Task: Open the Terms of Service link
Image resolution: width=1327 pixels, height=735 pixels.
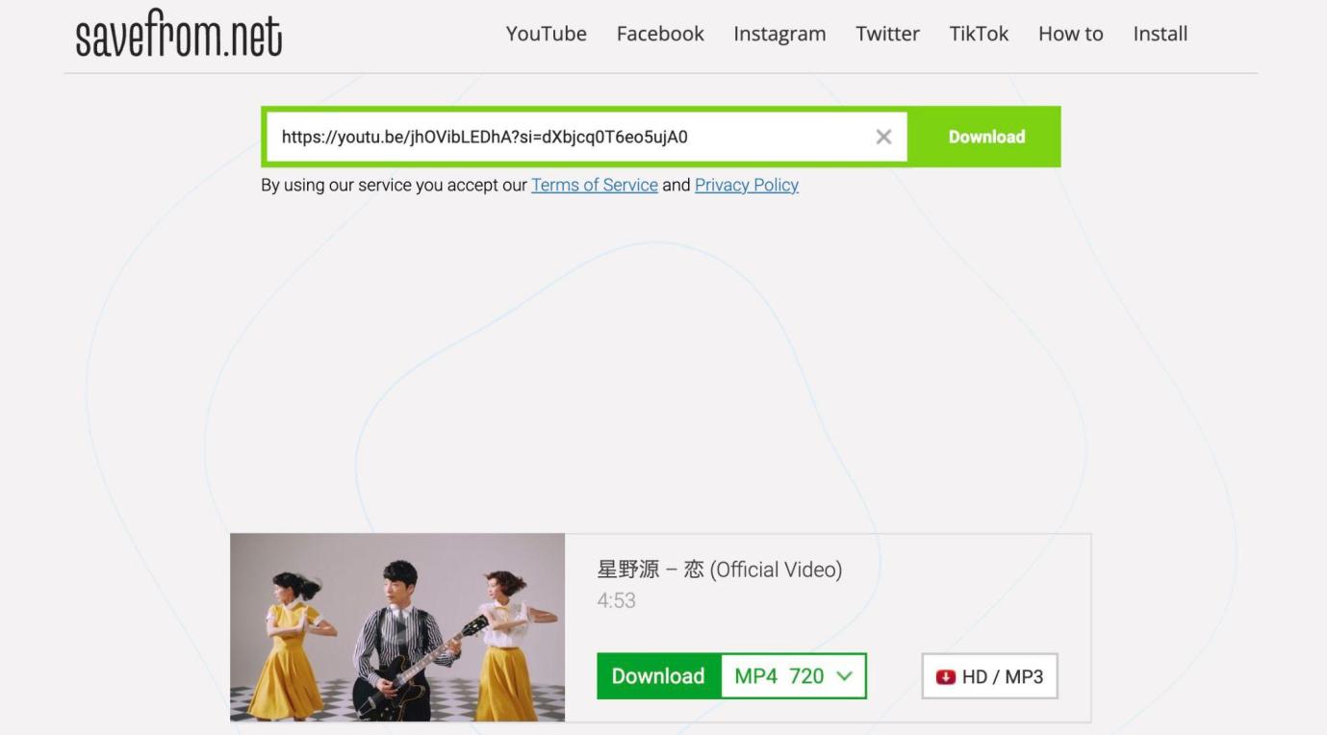Action: coord(595,185)
